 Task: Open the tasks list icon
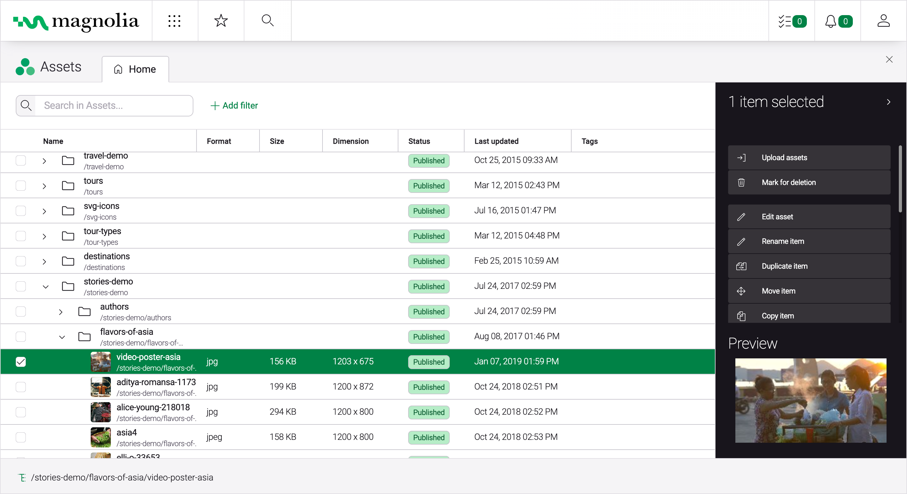point(785,21)
